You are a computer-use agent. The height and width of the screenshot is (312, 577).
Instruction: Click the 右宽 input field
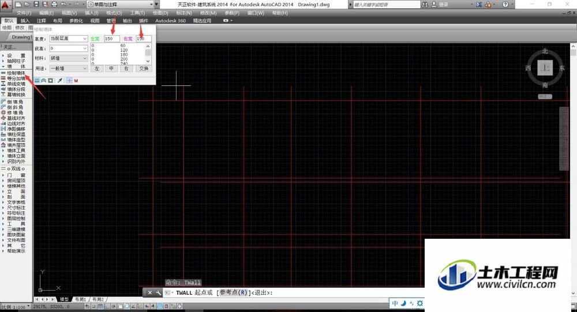(144, 39)
